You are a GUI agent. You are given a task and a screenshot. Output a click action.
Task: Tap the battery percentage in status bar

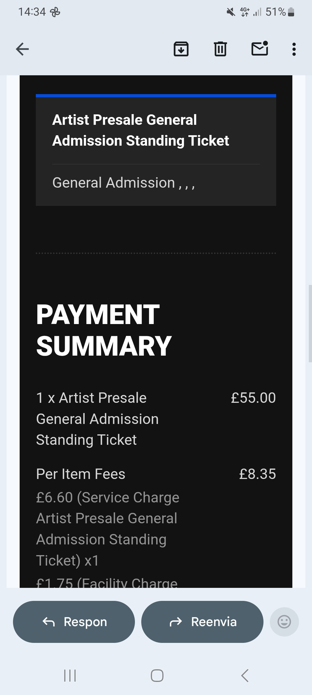coord(276,12)
